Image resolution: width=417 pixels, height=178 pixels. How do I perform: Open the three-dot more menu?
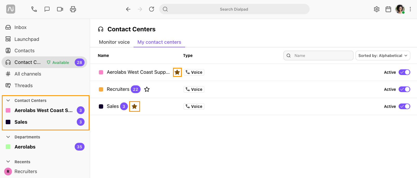coord(410,9)
